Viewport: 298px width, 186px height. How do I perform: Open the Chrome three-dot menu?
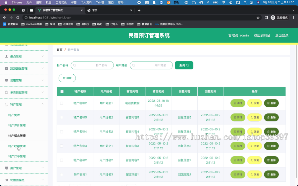pyautogui.click(x=293, y=18)
